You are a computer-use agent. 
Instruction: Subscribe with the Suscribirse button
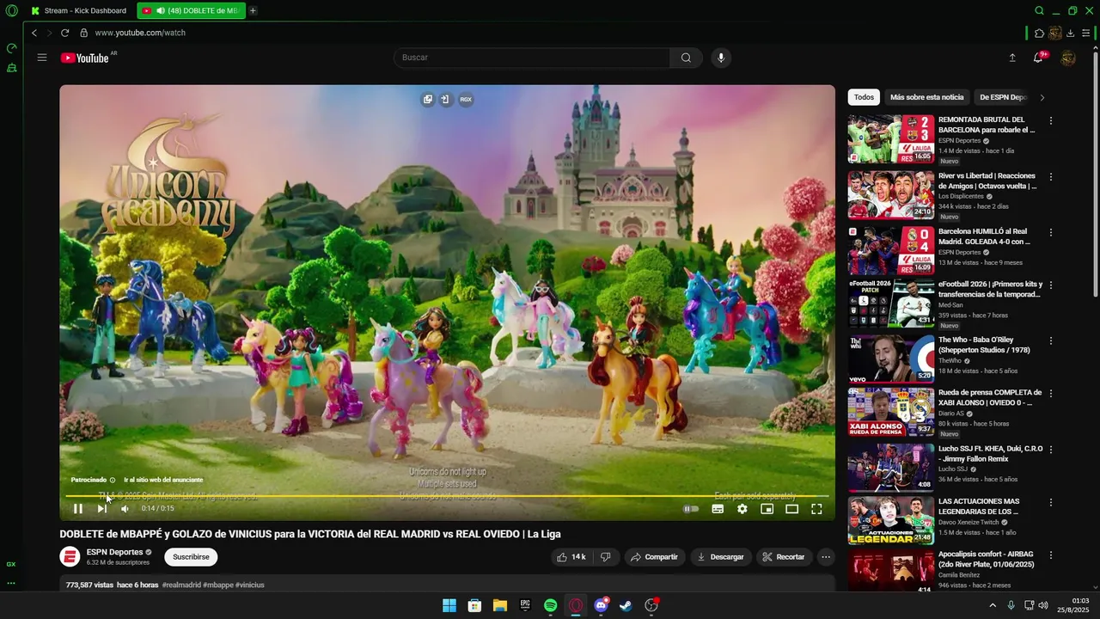tap(191, 557)
